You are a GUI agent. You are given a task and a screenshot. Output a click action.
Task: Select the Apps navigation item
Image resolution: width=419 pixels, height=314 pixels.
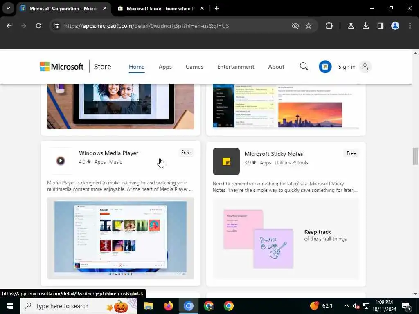click(165, 67)
